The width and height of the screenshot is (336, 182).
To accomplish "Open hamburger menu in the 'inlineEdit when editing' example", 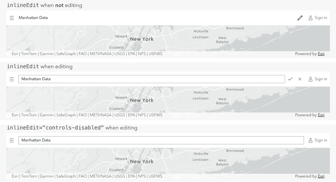I will point(11,79).
